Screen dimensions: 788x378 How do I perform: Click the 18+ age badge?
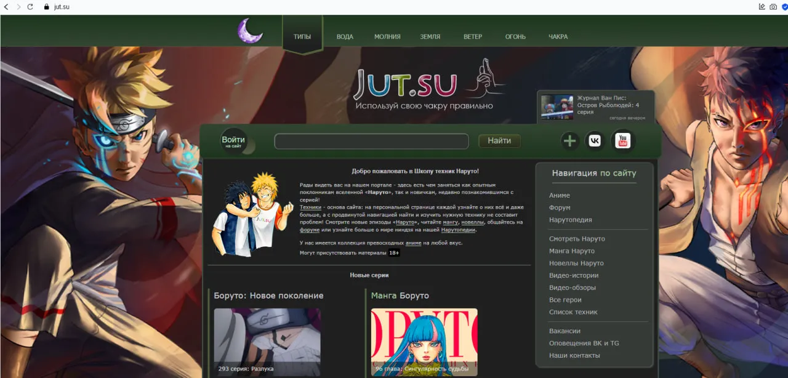click(394, 253)
